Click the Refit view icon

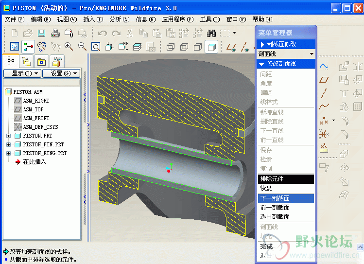96,47
